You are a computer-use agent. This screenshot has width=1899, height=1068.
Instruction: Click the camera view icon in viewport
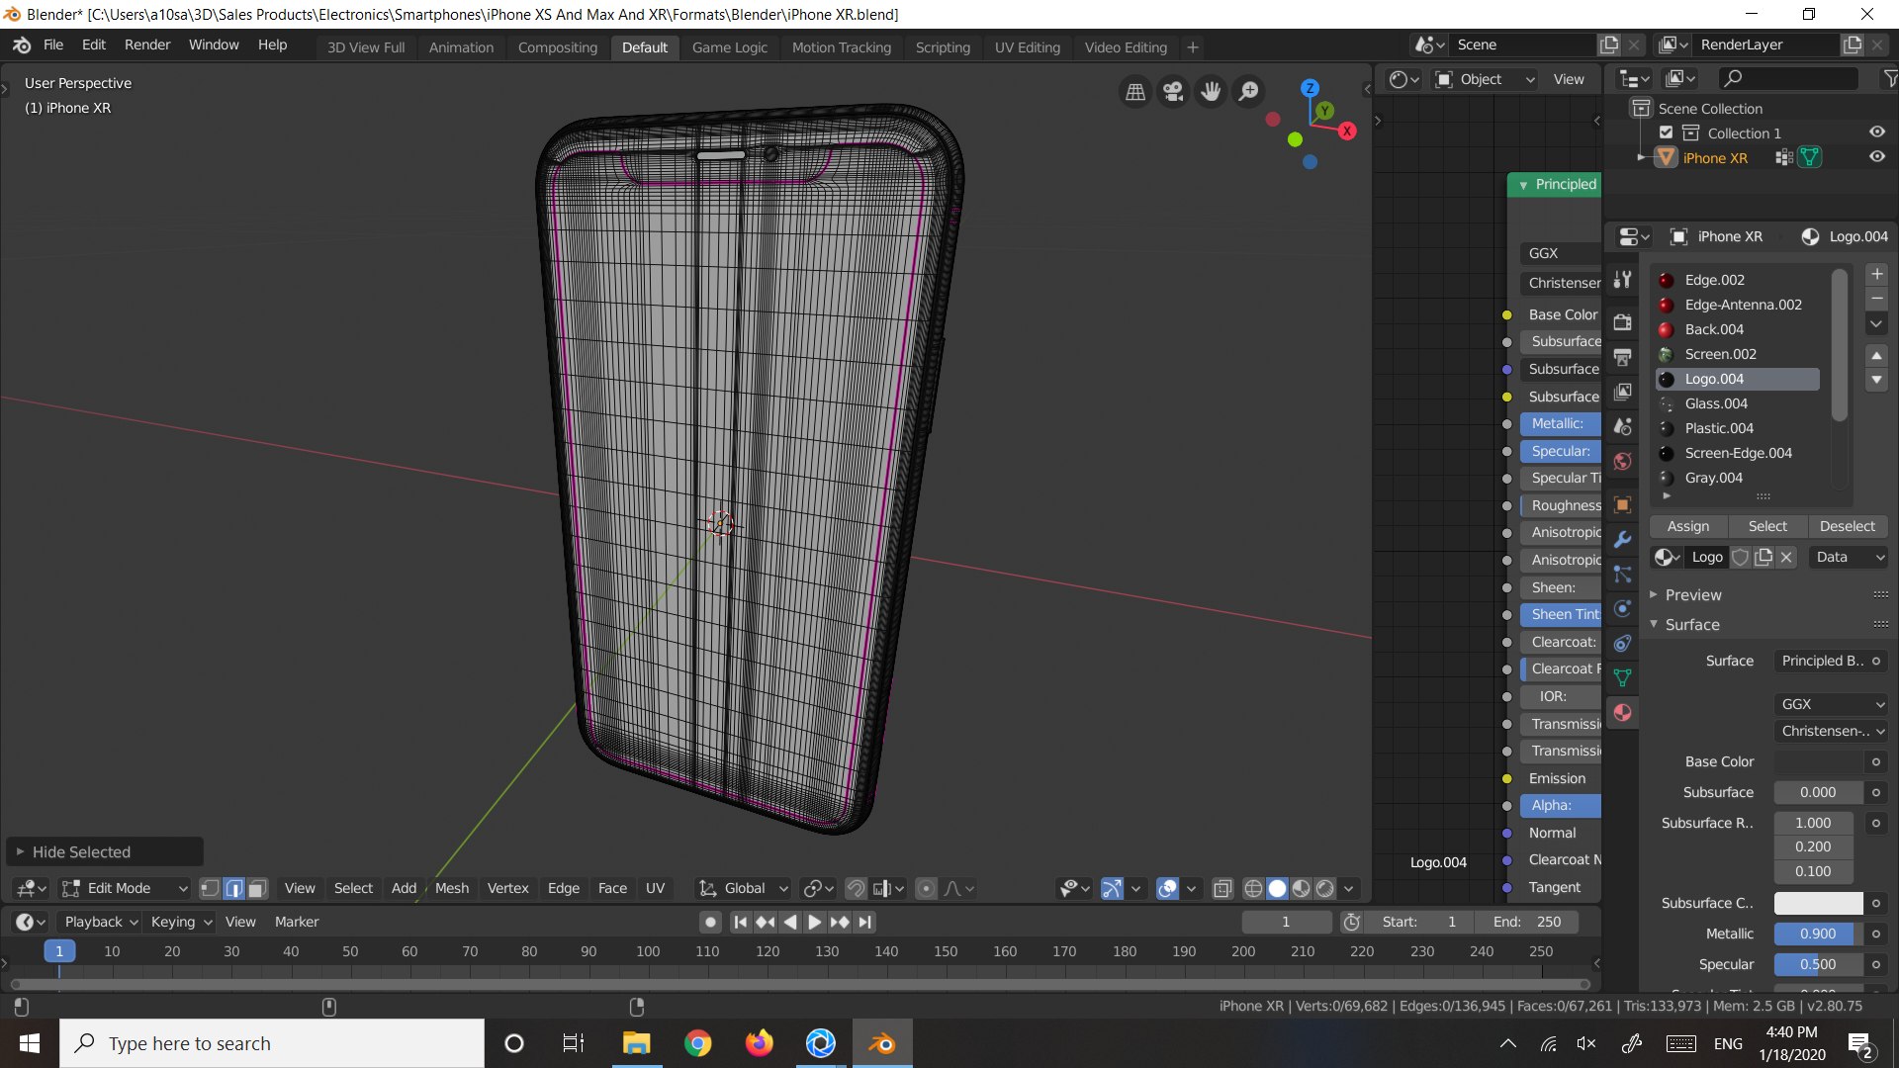pos(1173,92)
